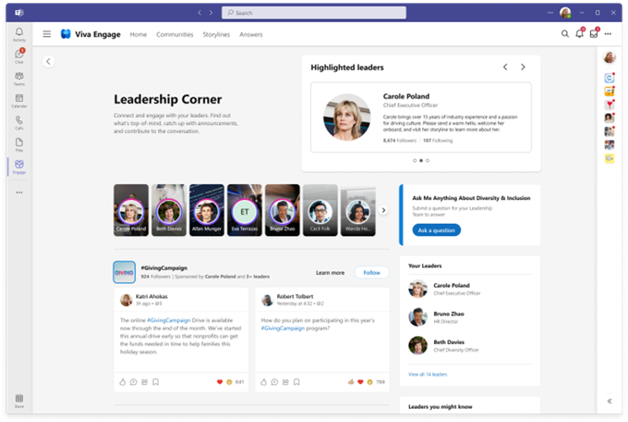628x422 pixels.
Task: Comment on Robert Tolbert's post
Action: tap(274, 382)
